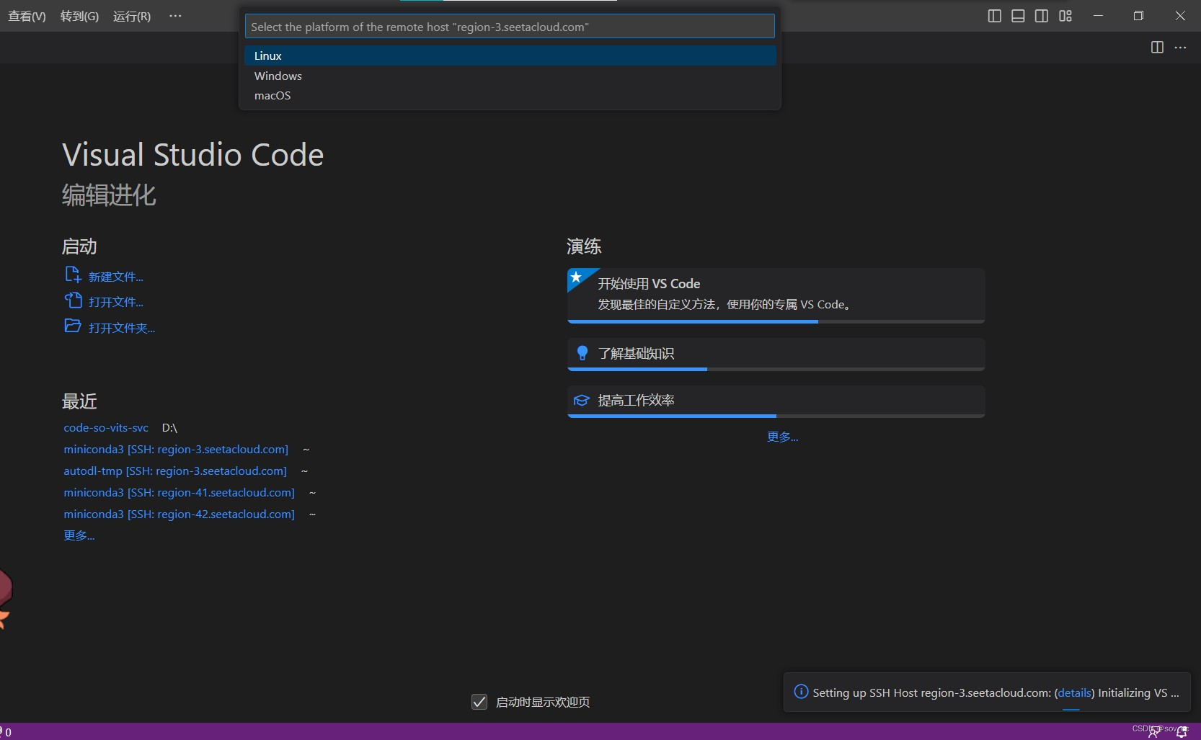Click progress bar under 开始使用 VS Code
The image size is (1201, 740).
(x=776, y=321)
